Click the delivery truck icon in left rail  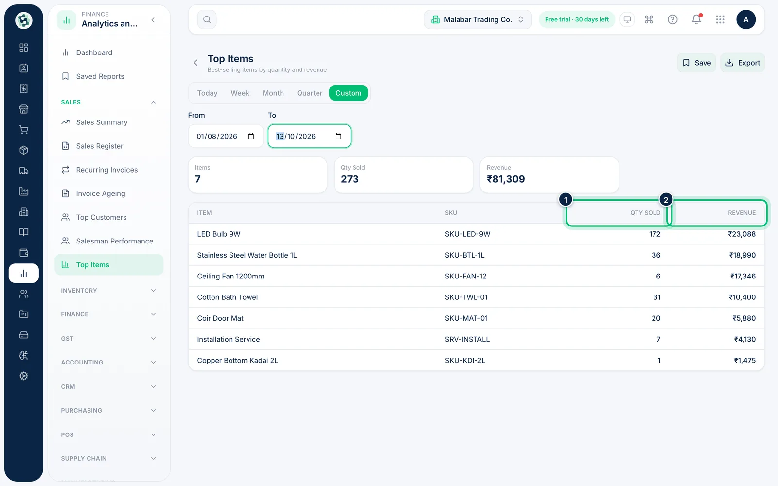(x=23, y=171)
